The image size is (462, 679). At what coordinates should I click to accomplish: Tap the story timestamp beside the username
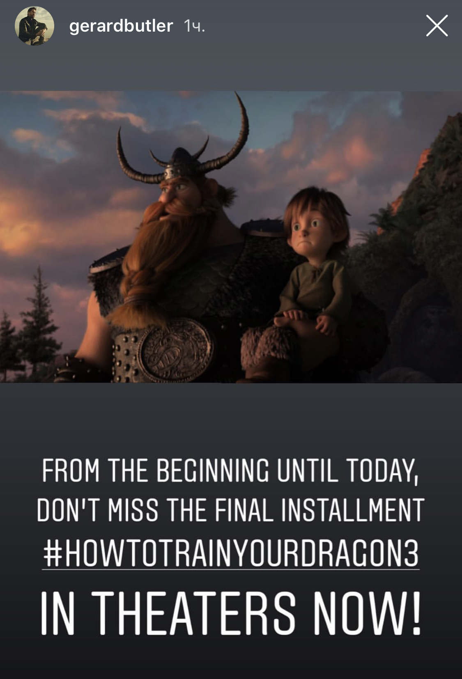tap(194, 26)
